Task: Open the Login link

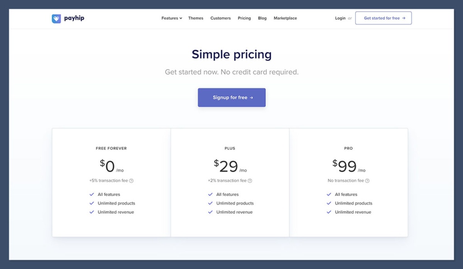Action: click(x=340, y=18)
